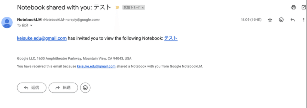Open the shared テスト notebook link
The height and width of the screenshot is (108, 307).
pyautogui.click(x=171, y=38)
